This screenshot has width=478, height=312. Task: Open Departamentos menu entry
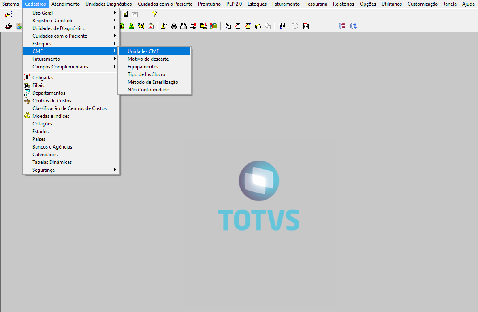(x=71, y=93)
